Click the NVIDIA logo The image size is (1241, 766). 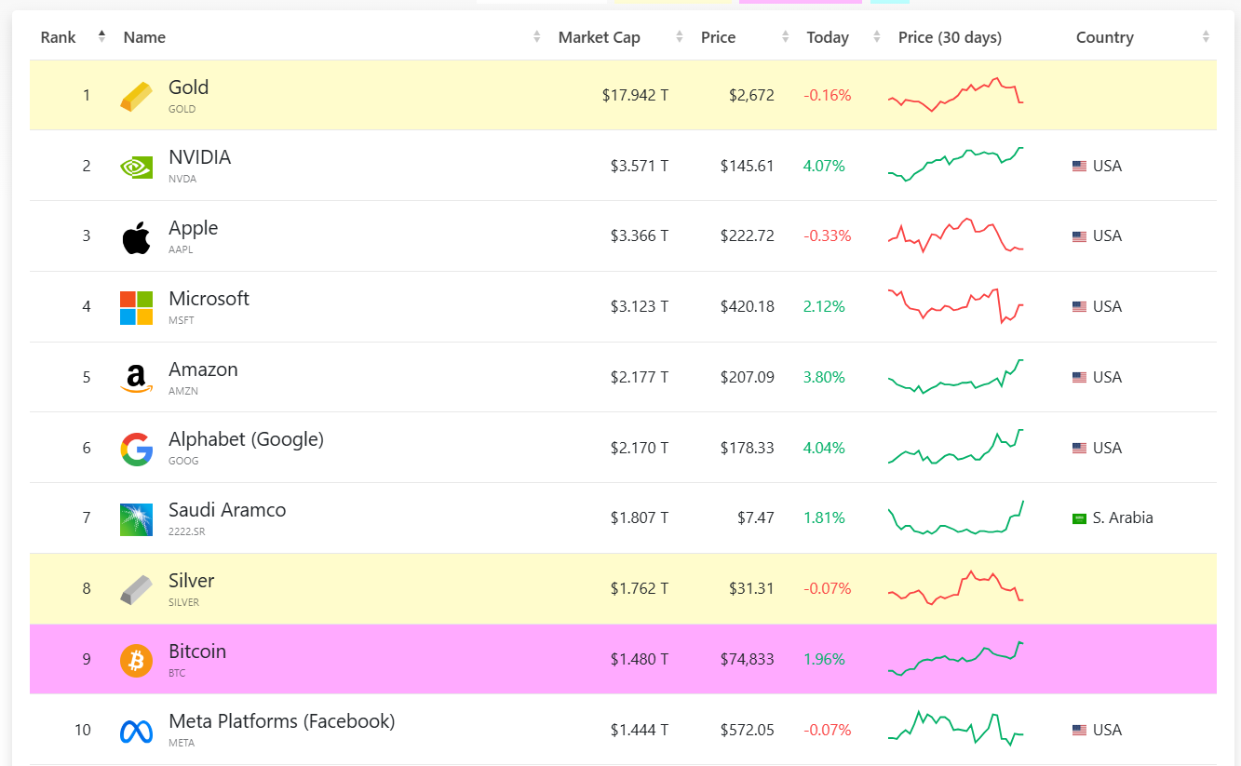[136, 165]
